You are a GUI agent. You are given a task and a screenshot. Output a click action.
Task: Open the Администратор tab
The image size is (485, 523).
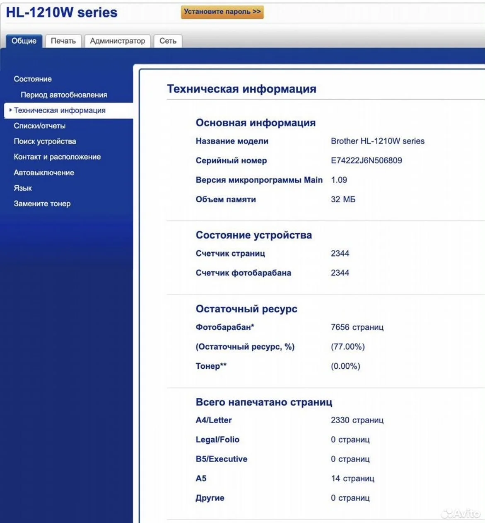click(x=118, y=41)
